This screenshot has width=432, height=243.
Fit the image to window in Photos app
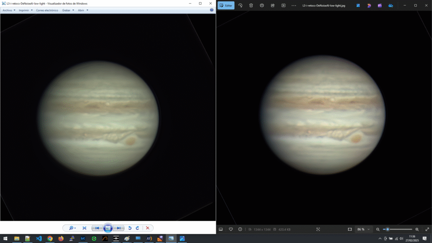pos(350,229)
